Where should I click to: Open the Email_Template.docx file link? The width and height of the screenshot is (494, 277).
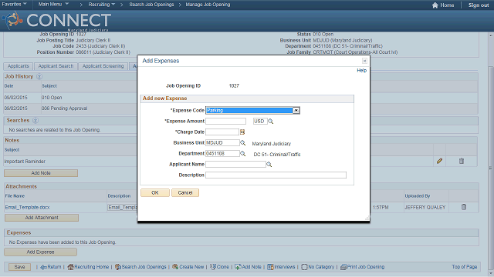[28, 207]
